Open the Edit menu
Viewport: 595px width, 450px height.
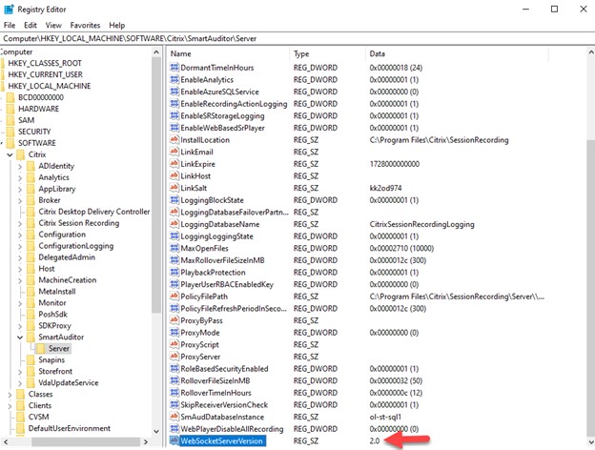(31, 25)
